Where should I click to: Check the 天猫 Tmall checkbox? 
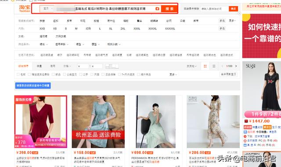tap(92, 75)
